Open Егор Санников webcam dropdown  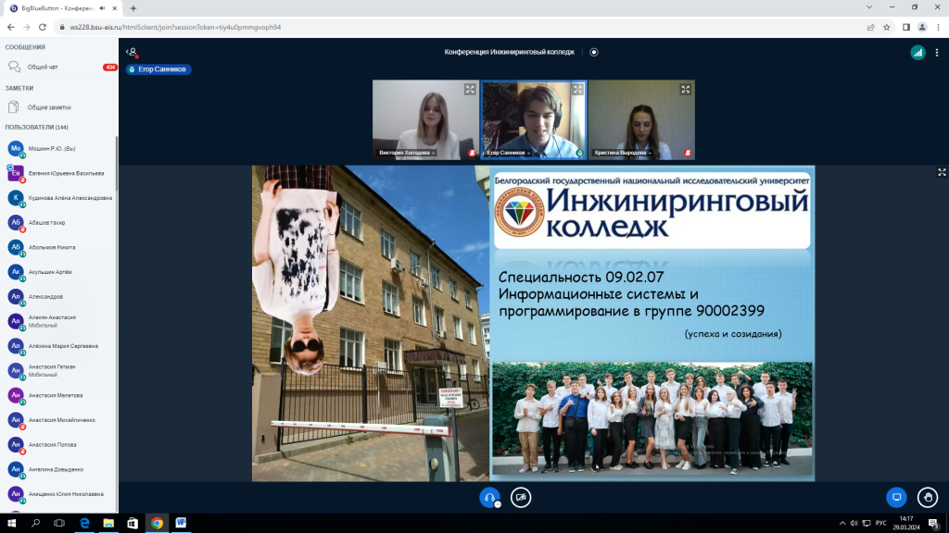(x=509, y=153)
